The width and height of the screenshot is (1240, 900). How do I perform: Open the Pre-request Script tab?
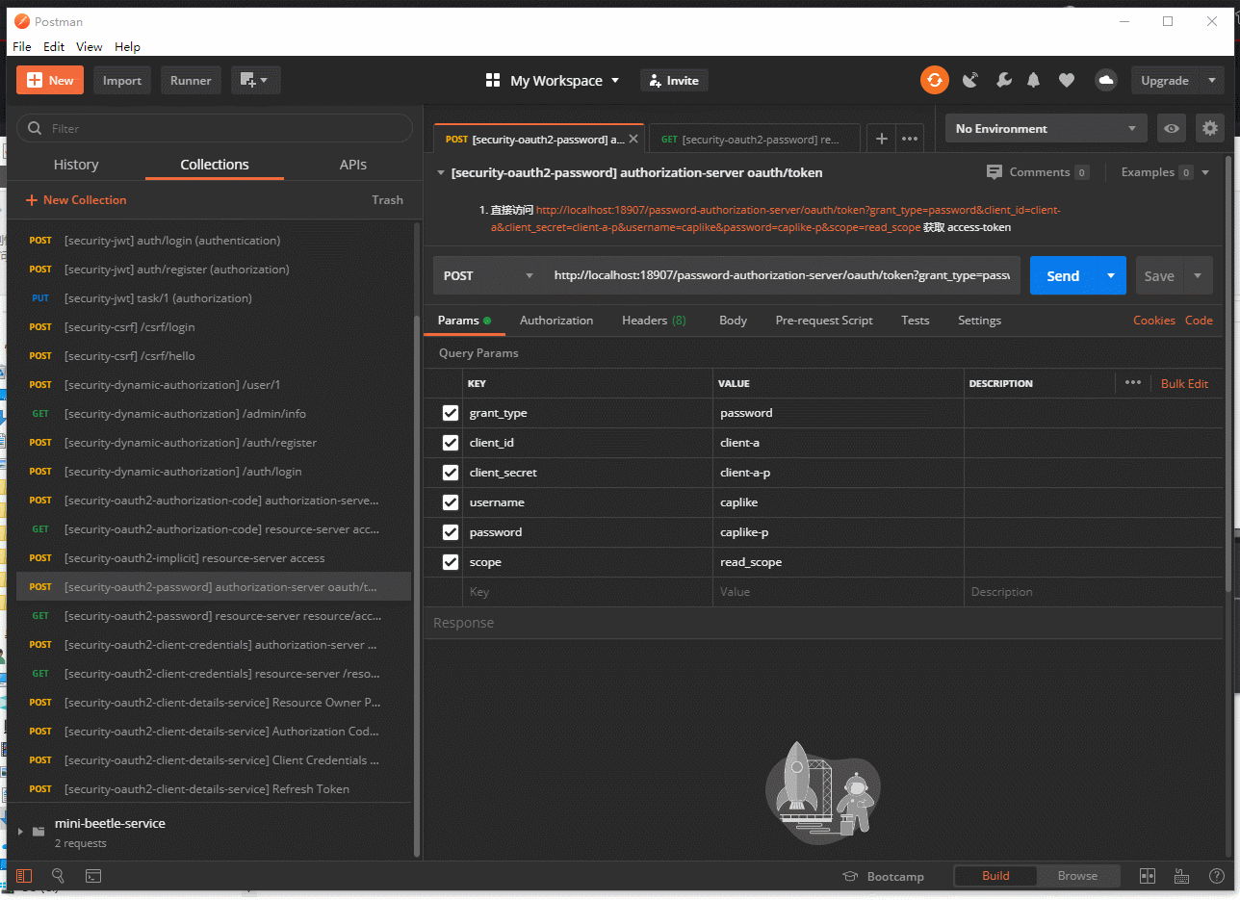tap(824, 321)
